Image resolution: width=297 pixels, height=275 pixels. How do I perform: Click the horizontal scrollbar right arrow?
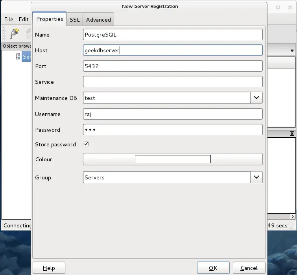(292, 216)
